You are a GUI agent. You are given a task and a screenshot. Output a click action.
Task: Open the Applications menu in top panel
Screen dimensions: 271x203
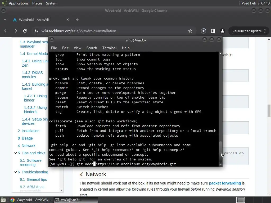(x=19, y=3)
